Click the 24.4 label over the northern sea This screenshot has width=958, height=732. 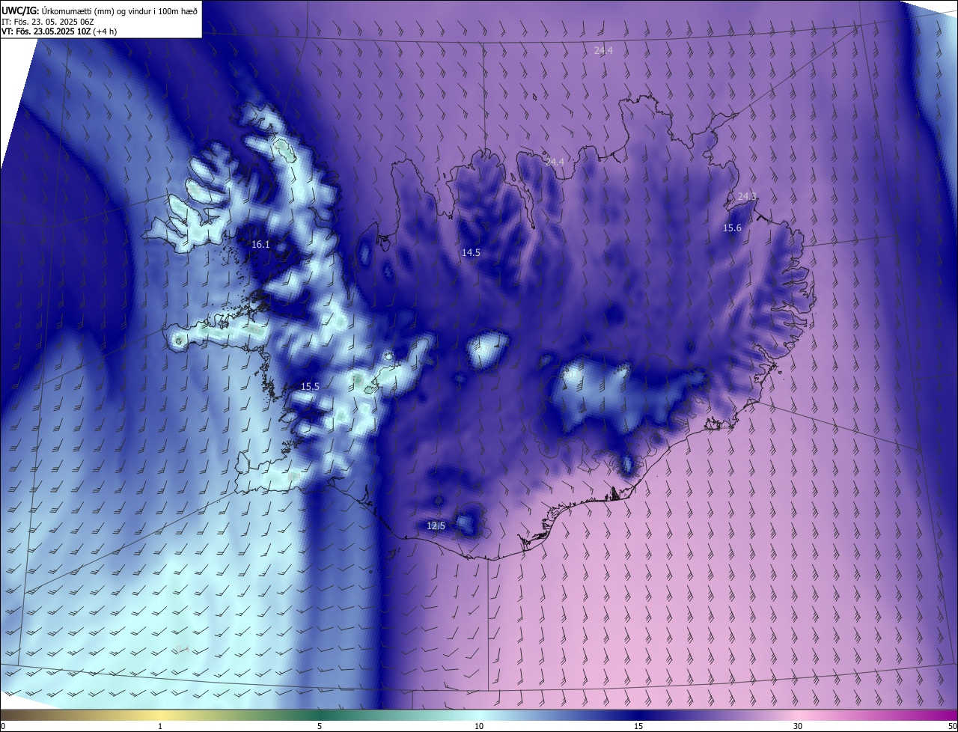click(x=603, y=50)
